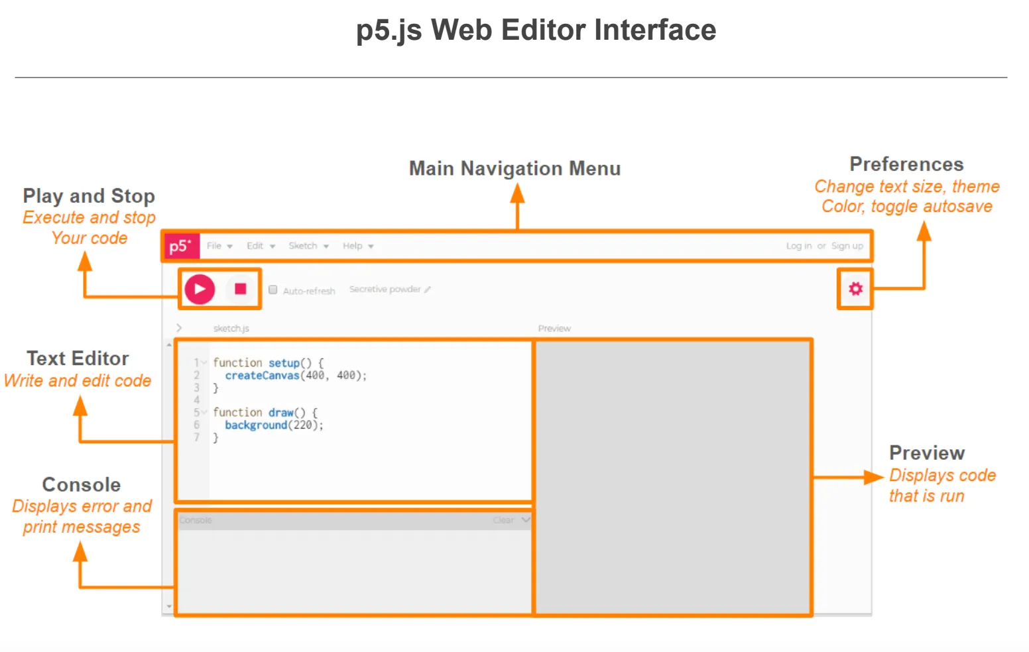Click the Preview panel label
The image size is (1029, 652).
pyautogui.click(x=554, y=329)
